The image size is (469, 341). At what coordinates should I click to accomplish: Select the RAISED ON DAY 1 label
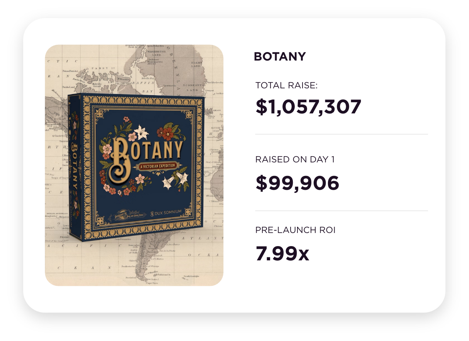[x=295, y=159]
